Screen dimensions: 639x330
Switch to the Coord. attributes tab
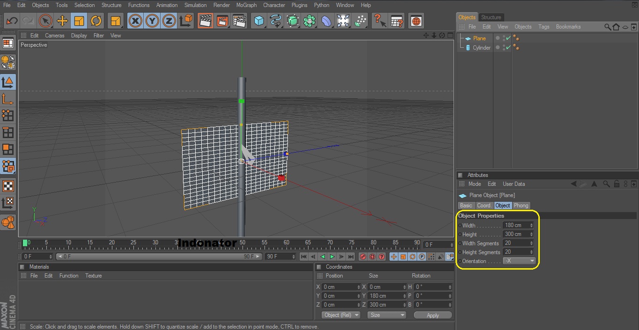click(484, 205)
